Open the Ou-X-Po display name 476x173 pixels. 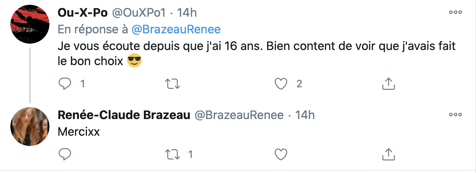pyautogui.click(x=83, y=13)
